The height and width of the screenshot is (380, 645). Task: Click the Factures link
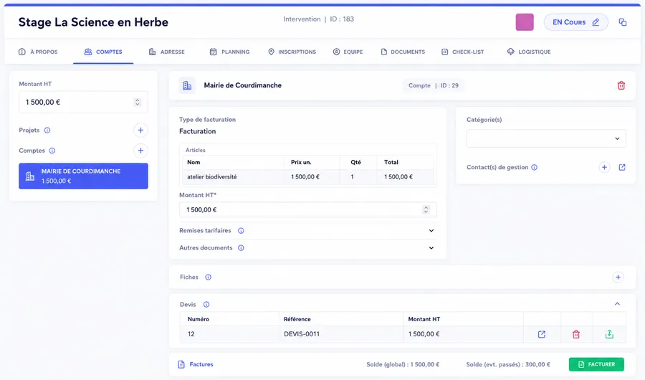pyautogui.click(x=201, y=364)
